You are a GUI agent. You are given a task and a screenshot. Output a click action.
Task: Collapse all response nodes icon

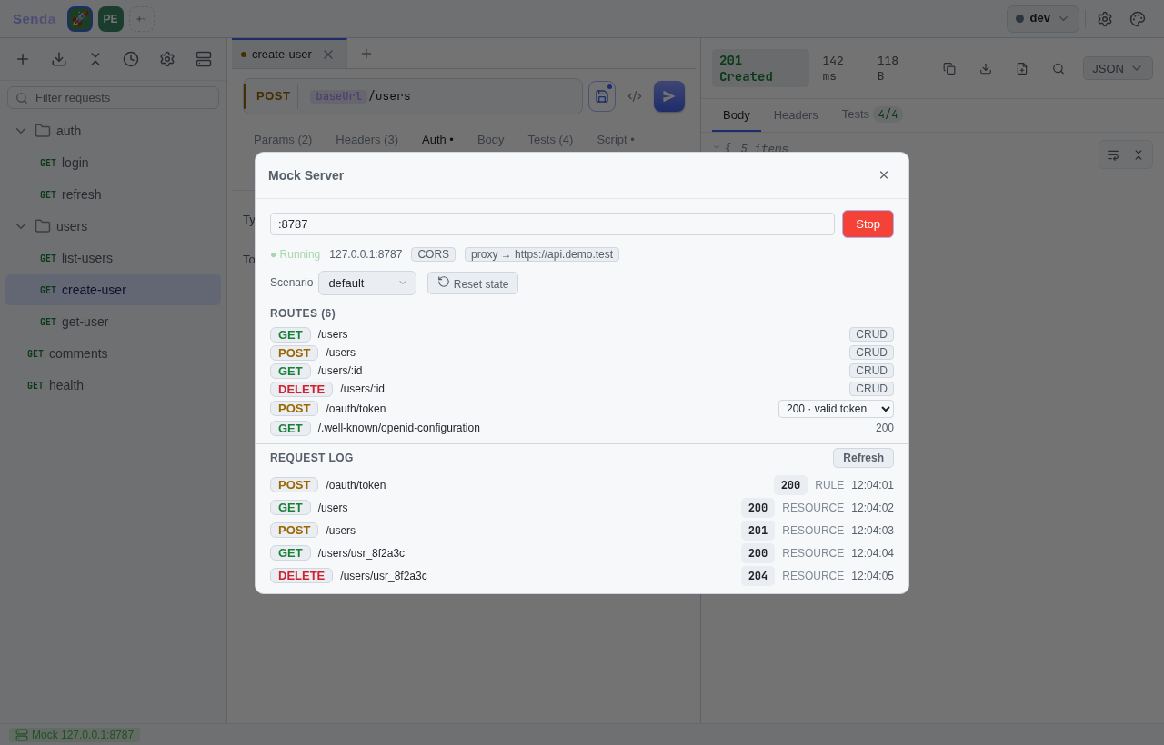point(1138,154)
